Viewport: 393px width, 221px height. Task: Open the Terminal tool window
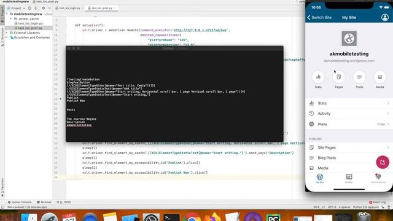coord(44,202)
